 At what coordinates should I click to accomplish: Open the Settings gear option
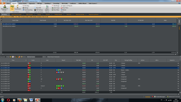point(25,8)
